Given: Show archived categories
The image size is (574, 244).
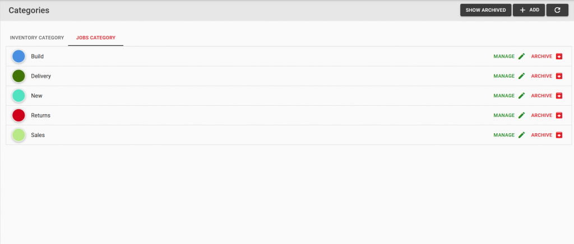Looking at the screenshot, I should (485, 10).
